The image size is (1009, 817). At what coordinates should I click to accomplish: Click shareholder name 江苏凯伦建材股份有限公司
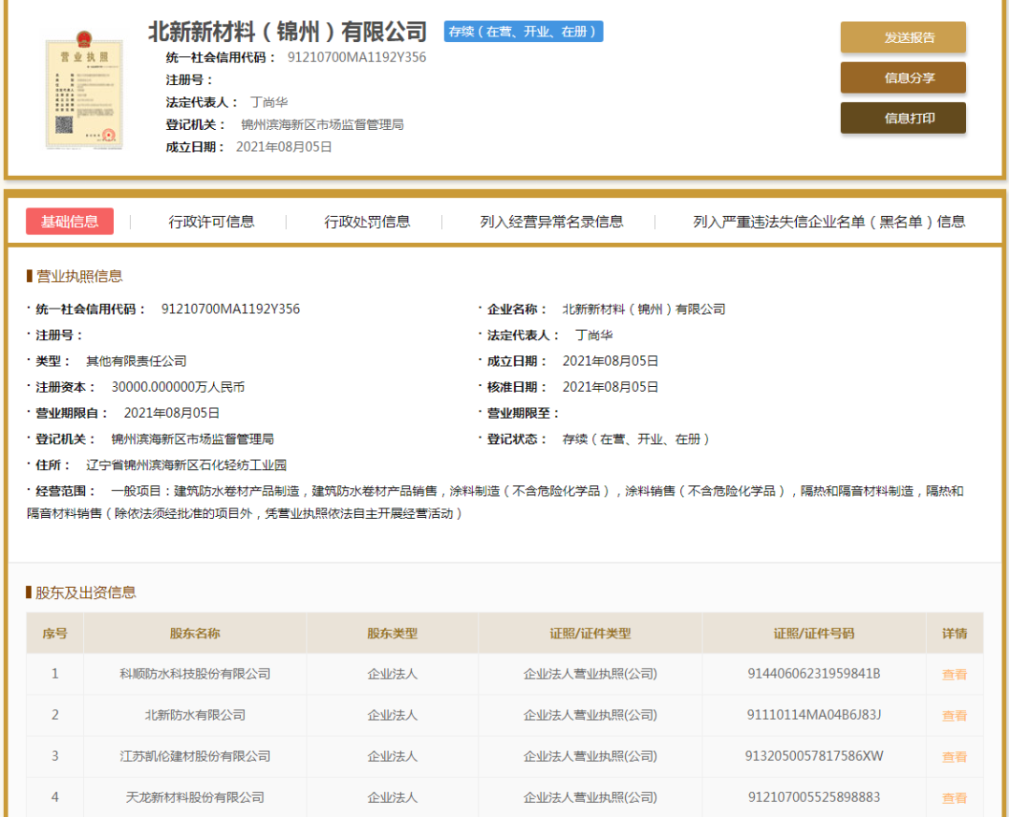[195, 756]
